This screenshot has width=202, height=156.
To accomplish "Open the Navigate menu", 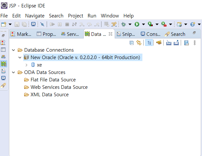I will [35, 16].
